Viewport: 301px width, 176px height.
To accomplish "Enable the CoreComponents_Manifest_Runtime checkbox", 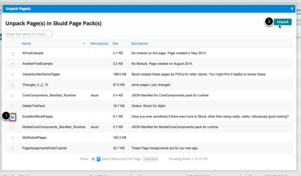I will pos(12,96).
